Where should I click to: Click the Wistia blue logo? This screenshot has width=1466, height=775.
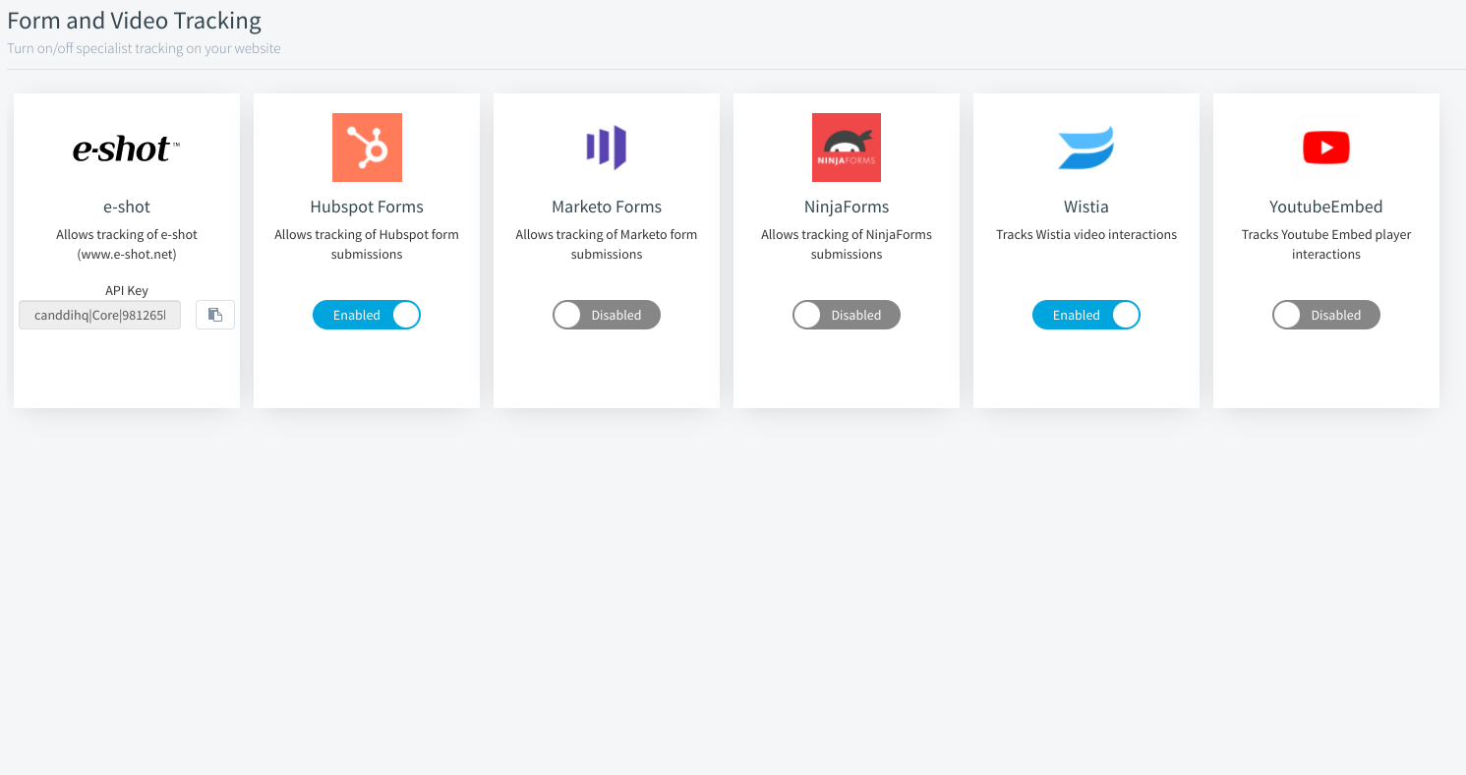point(1086,148)
